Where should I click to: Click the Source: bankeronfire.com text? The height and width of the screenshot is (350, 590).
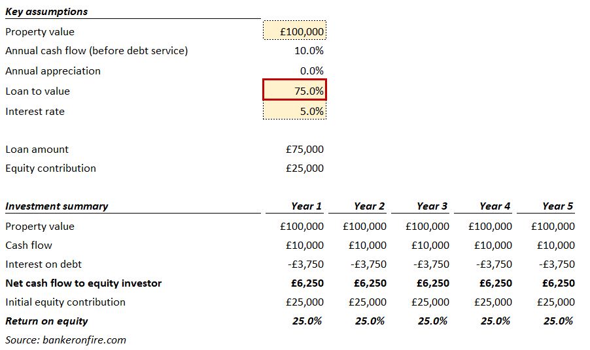point(65,340)
